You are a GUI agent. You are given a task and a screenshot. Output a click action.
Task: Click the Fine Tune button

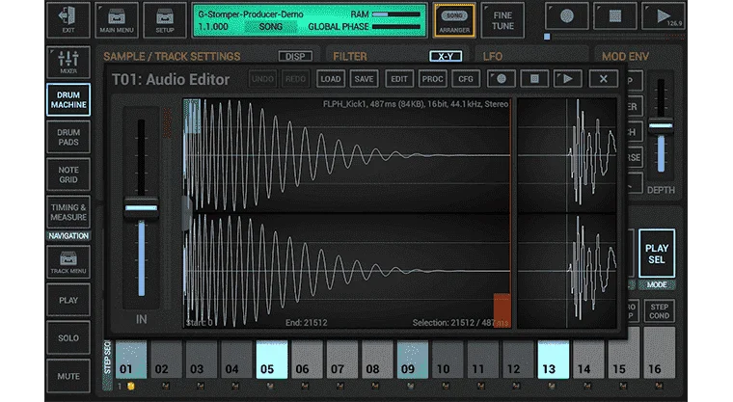coord(502,20)
